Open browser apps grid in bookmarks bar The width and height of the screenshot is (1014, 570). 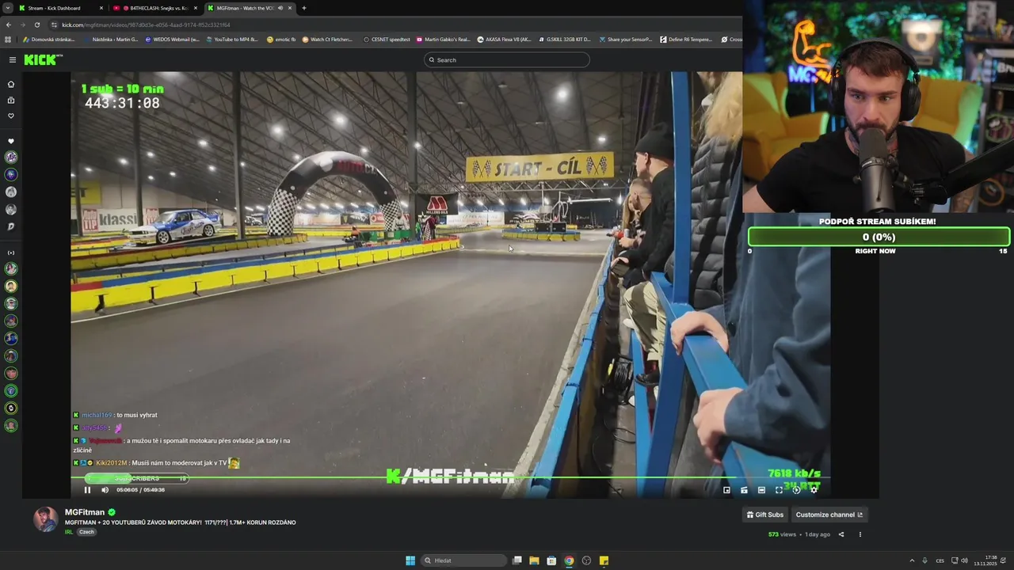click(x=8, y=40)
